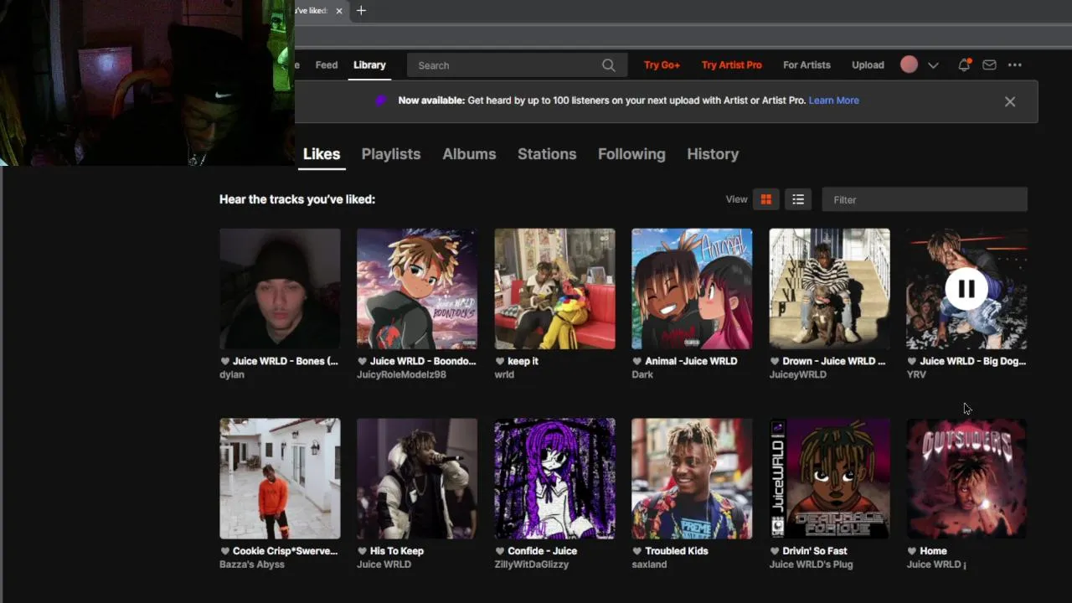Switch to the Playlists tab
Image resolution: width=1072 pixels, height=603 pixels.
click(391, 154)
